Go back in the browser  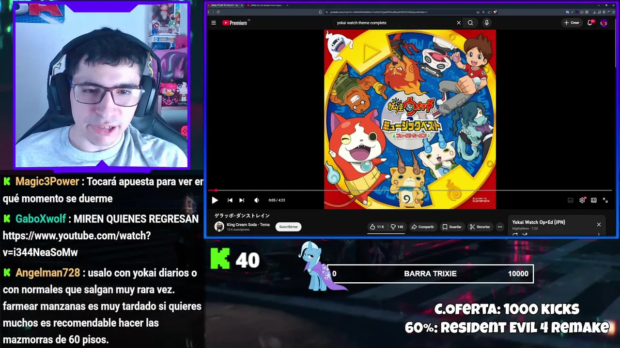[209, 12]
